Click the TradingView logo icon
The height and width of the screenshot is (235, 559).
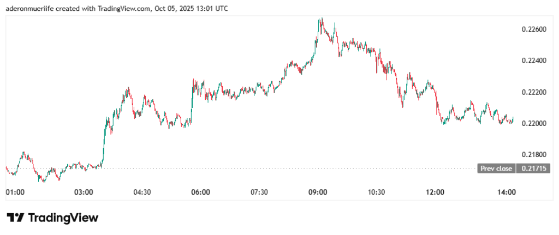click(x=15, y=218)
